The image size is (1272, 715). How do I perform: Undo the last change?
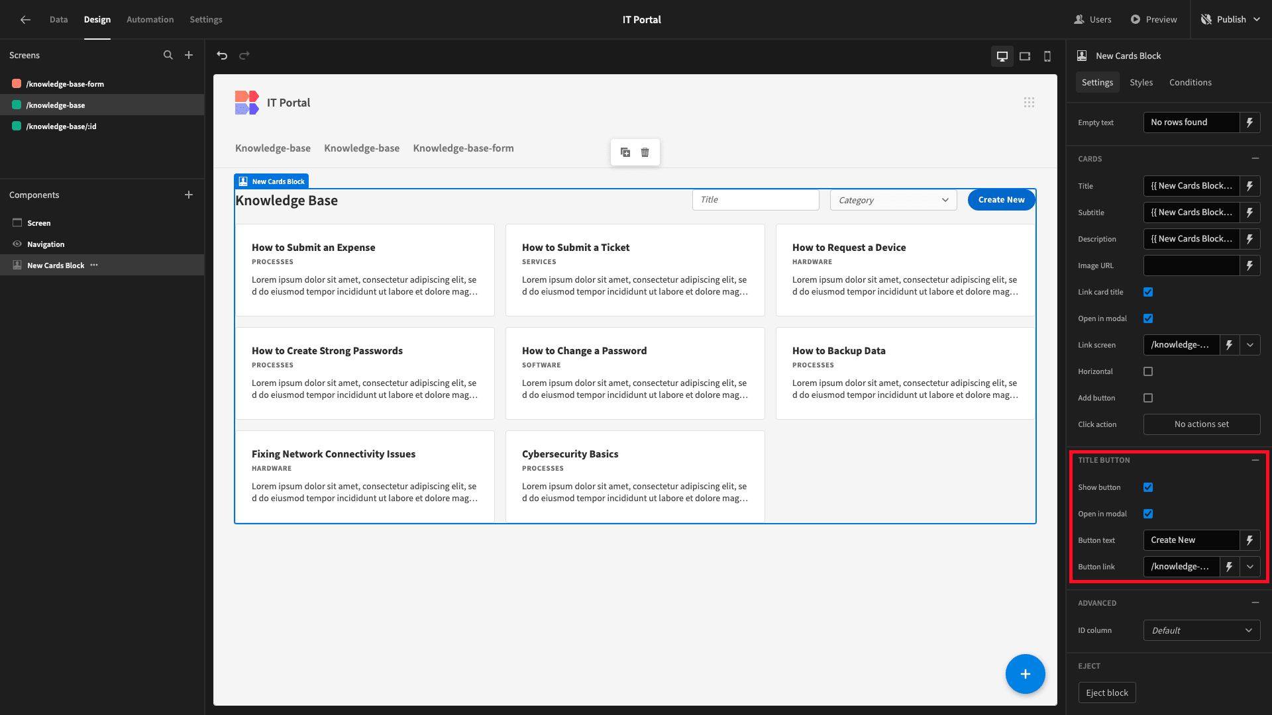[x=222, y=56]
